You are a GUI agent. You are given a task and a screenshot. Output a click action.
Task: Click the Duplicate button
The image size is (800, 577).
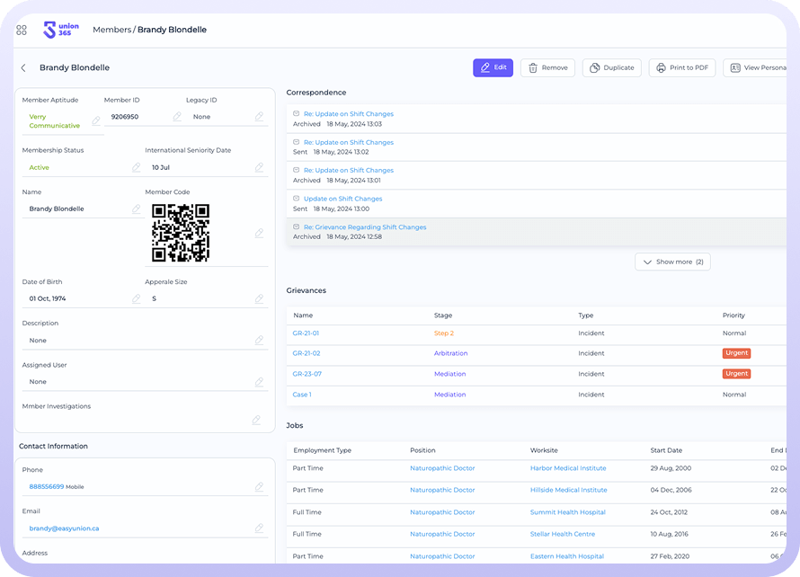click(610, 67)
